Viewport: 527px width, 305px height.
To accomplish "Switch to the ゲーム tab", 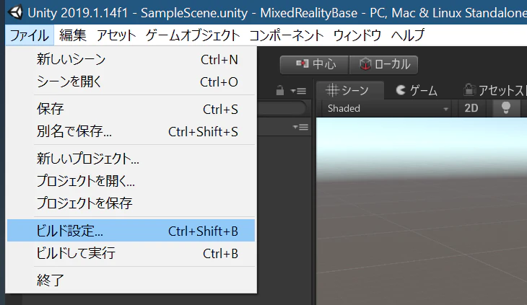I will (x=417, y=90).
